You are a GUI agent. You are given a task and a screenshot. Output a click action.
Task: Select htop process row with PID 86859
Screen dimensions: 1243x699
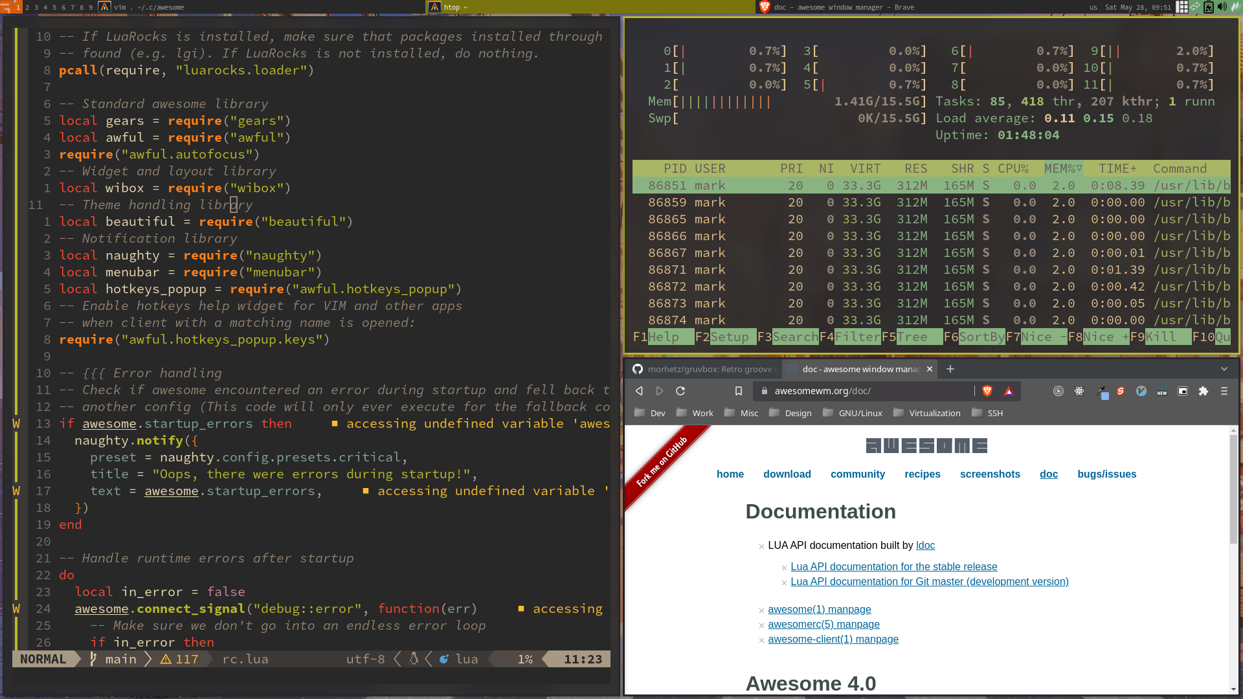click(932, 203)
